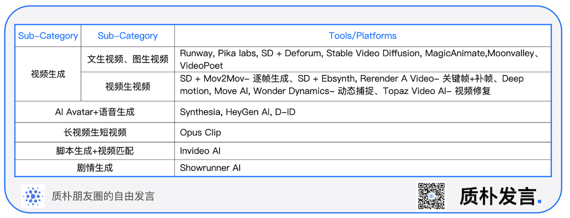Click the 视频生成 category cell
This screenshot has width=570, height=218.
click(x=48, y=74)
